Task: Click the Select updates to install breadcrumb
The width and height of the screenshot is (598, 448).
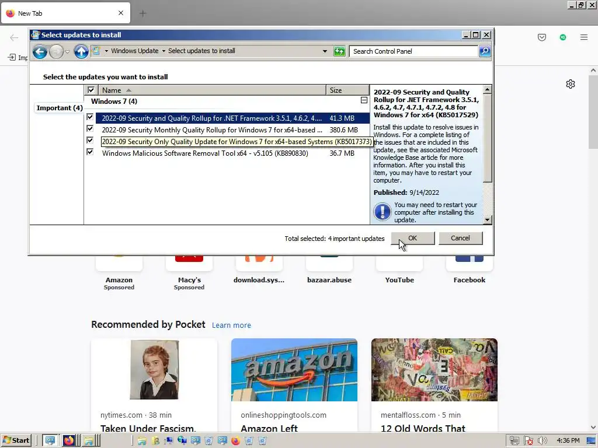Action: (x=201, y=51)
